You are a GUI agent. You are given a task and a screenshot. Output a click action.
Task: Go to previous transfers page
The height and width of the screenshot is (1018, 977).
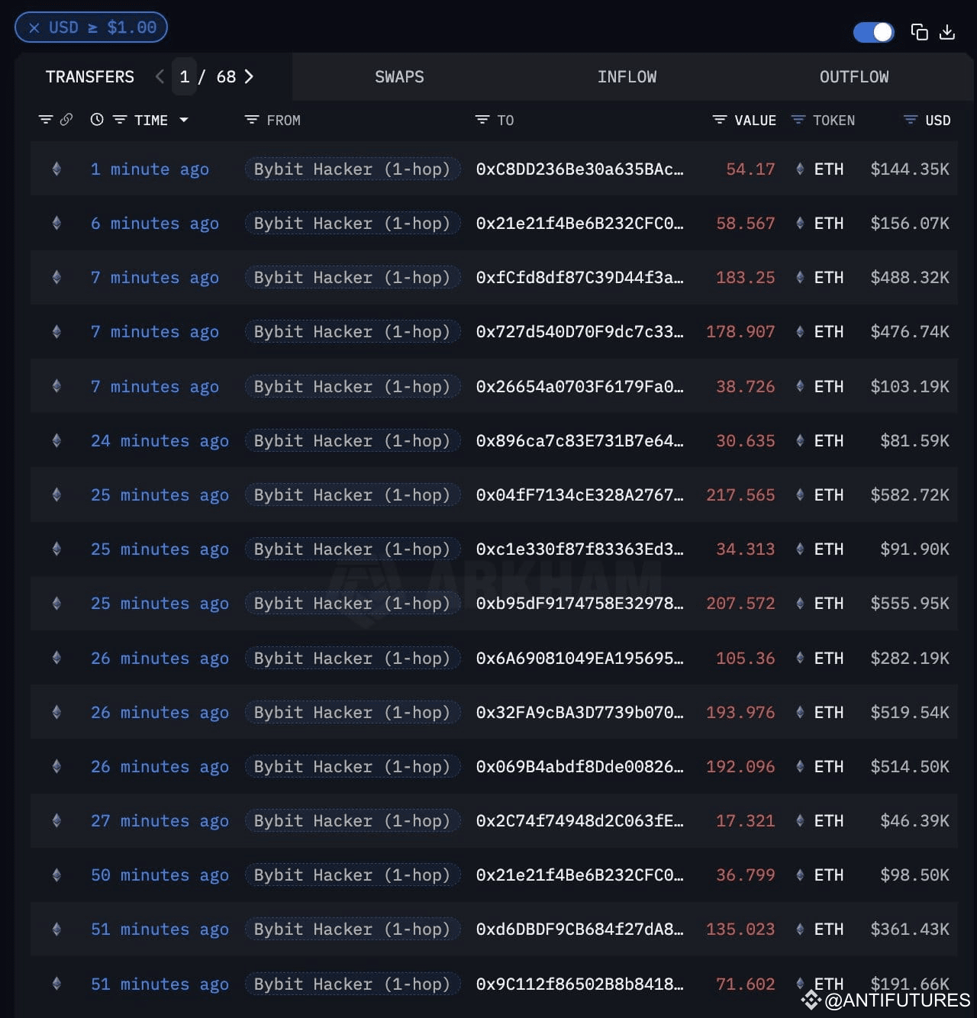coord(160,76)
